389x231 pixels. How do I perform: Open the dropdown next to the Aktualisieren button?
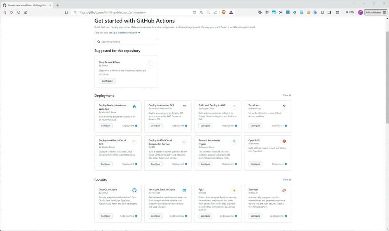click(x=385, y=12)
